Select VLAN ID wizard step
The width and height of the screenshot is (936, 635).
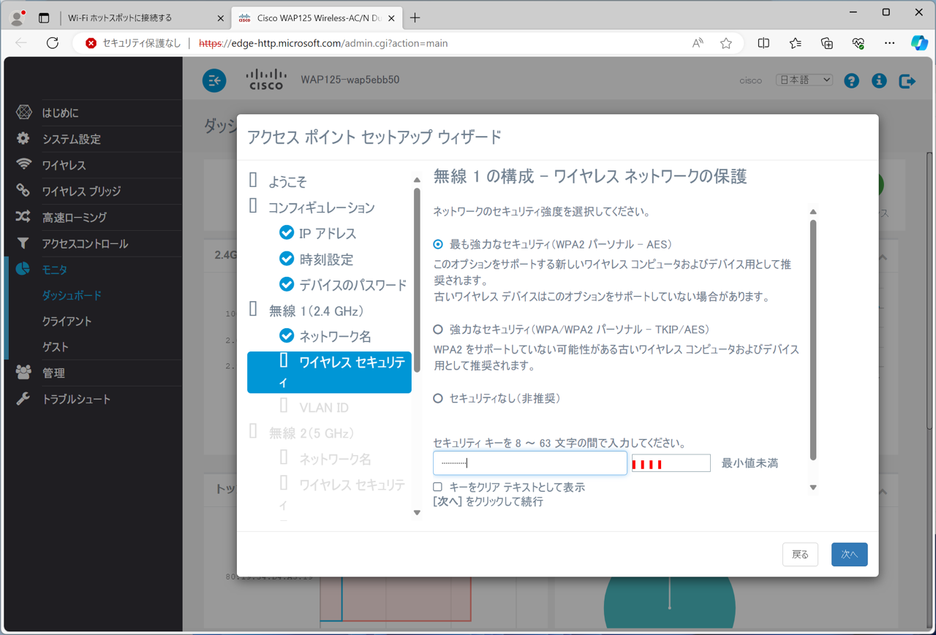point(324,408)
